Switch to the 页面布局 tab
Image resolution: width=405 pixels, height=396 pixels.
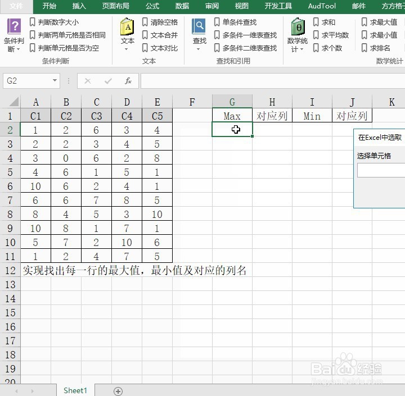tap(116, 6)
